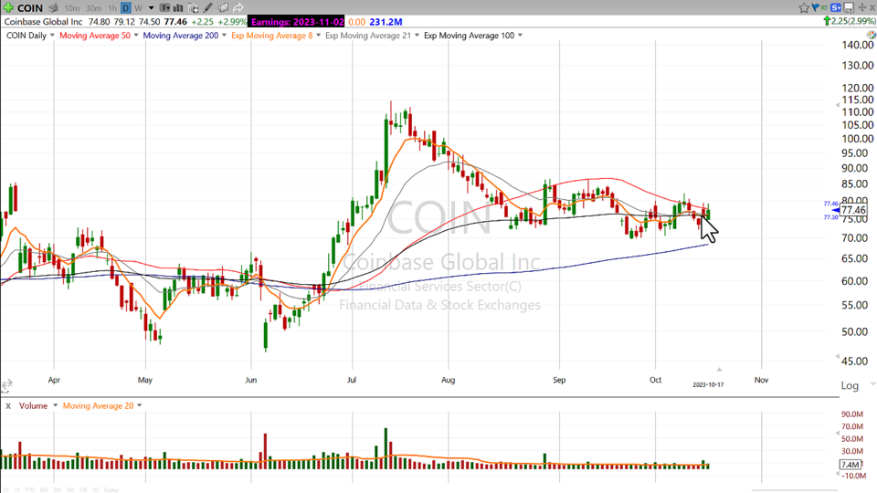Click the COIN ticker symbol box
This screenshot has height=493, width=877.
30,8
